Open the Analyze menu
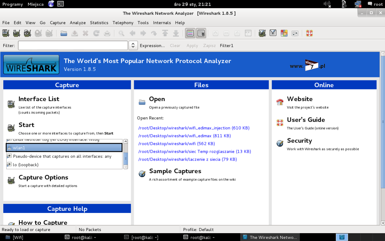Screen dimensions: 385x241 (78, 23)
